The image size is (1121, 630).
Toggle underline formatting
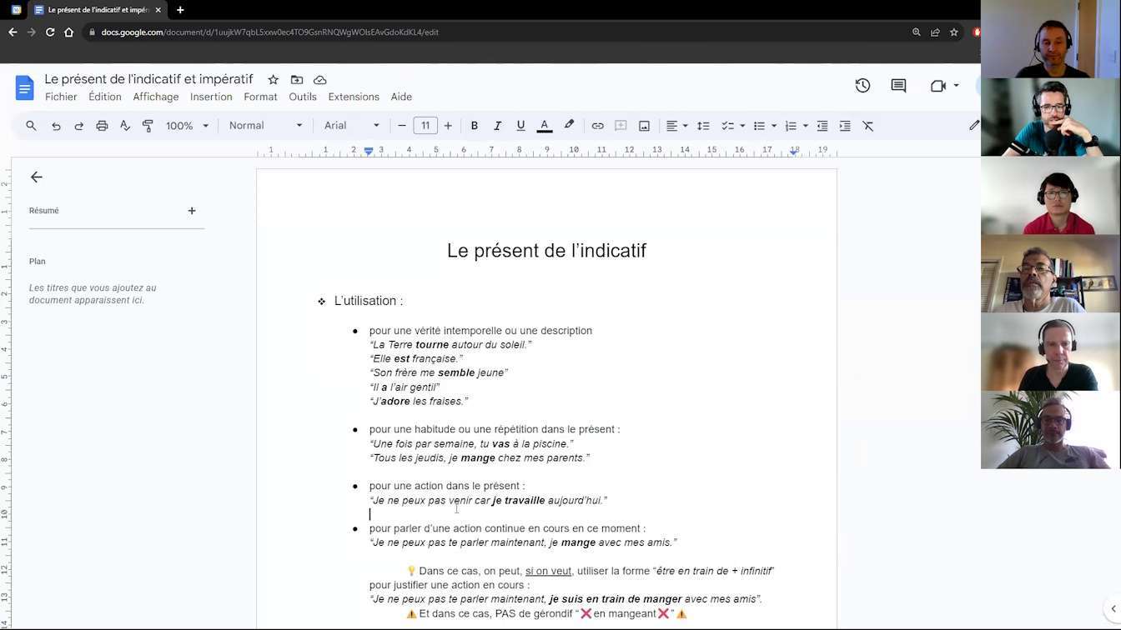pyautogui.click(x=520, y=126)
